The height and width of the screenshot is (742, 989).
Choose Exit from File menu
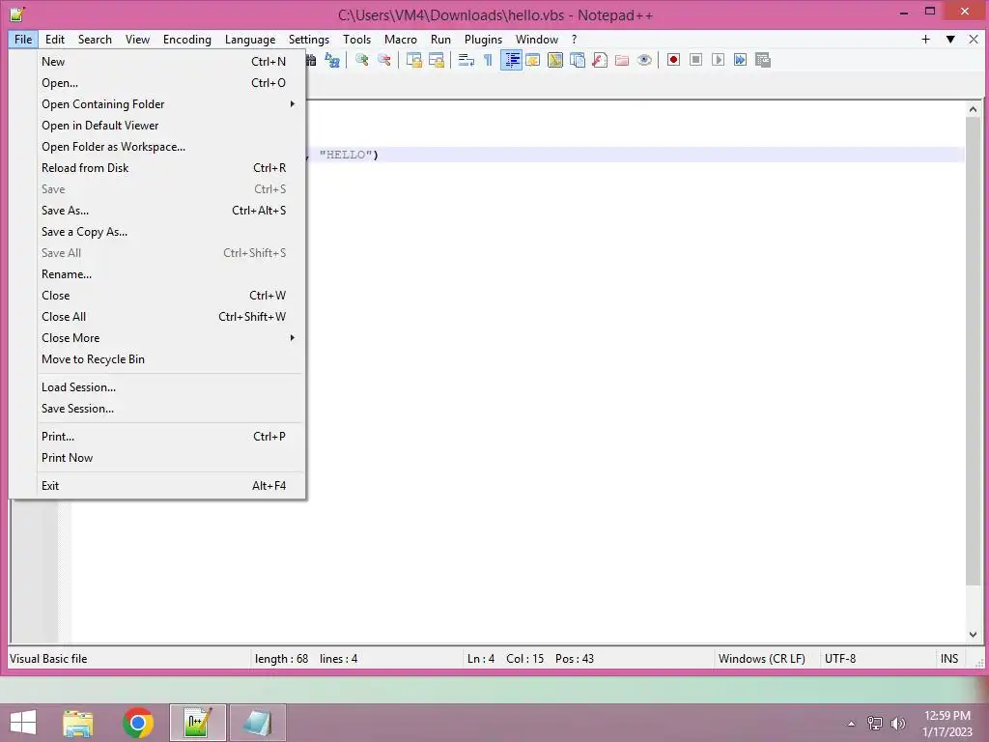pos(157,486)
